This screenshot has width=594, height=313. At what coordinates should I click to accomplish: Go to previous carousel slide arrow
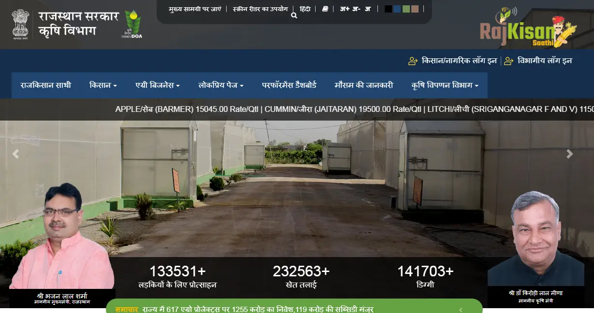coord(15,154)
